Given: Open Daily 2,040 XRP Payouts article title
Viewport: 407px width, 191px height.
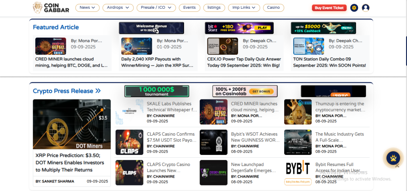Looking at the screenshot, I should [157, 62].
